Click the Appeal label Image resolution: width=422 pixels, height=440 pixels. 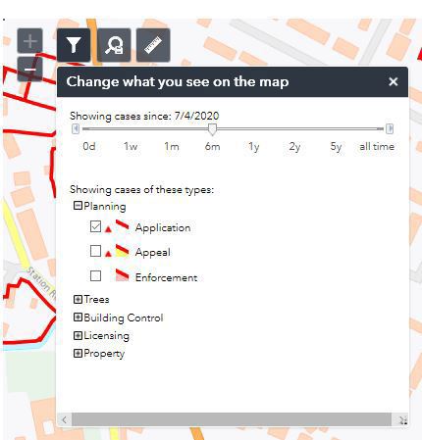pos(153,252)
